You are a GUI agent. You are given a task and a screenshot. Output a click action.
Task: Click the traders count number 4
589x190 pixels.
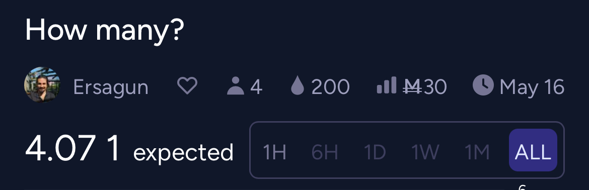(256, 86)
